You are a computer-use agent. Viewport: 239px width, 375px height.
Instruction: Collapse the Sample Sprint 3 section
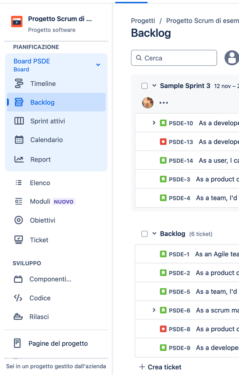(154, 86)
